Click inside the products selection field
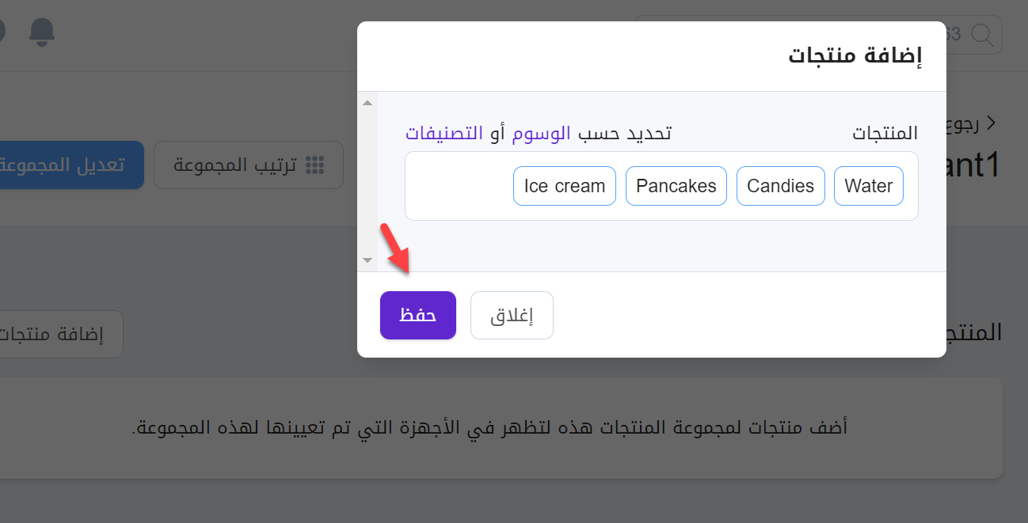 pyautogui.click(x=661, y=186)
